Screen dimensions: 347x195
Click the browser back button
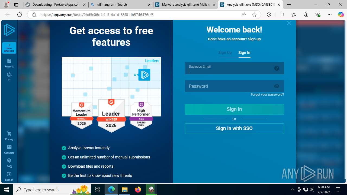8,15
